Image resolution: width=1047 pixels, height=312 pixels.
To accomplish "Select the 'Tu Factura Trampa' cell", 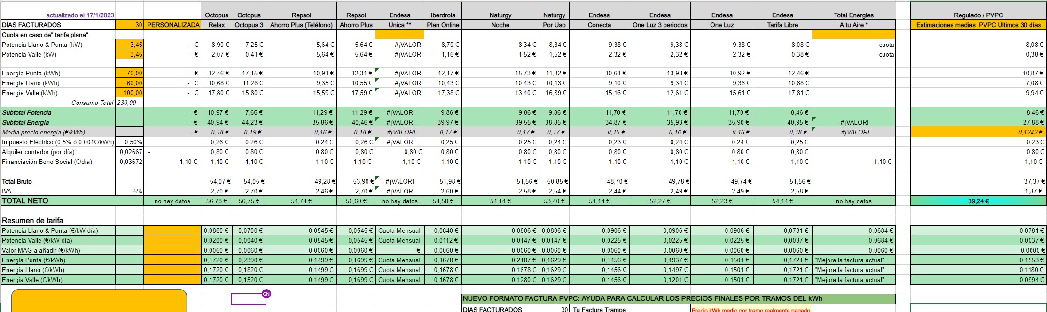I will point(599,309).
